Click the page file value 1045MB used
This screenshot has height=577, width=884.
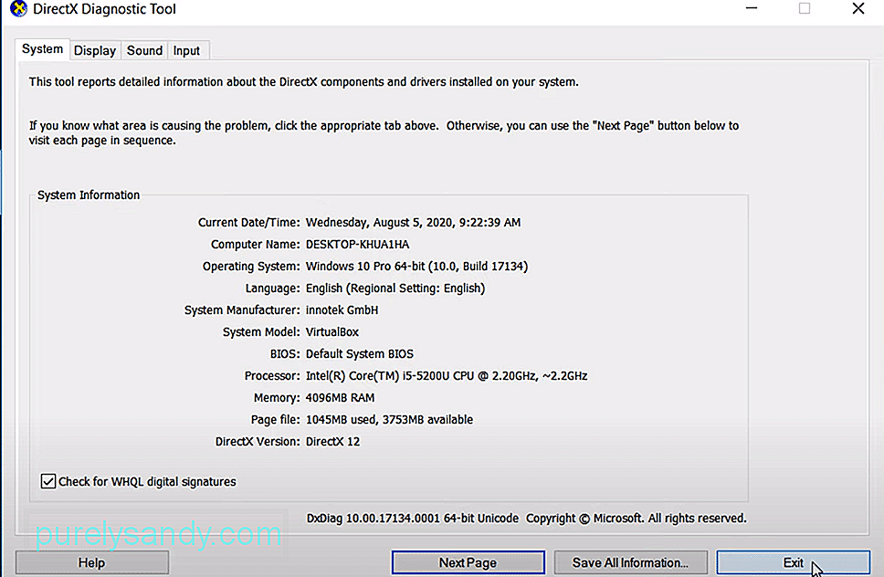pos(341,420)
